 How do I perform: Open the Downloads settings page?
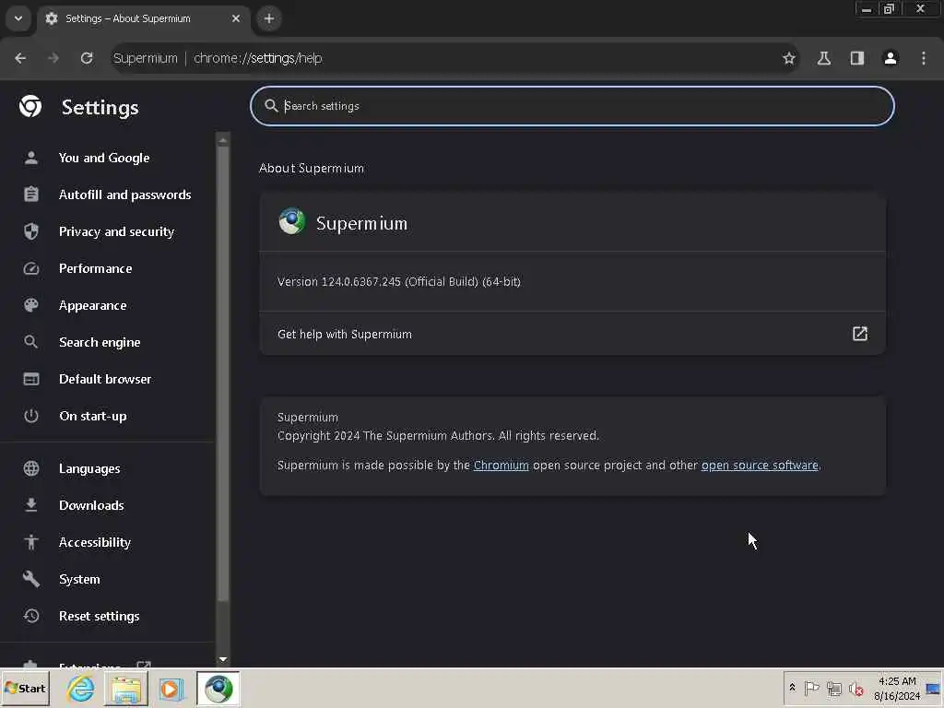point(91,505)
